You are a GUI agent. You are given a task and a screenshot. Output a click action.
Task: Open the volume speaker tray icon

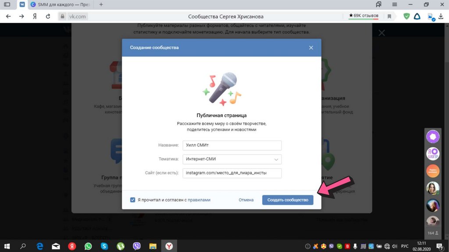pos(395,246)
